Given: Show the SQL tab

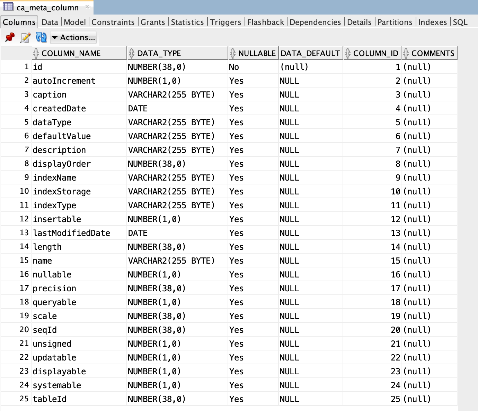Looking at the screenshot, I should click(x=460, y=22).
